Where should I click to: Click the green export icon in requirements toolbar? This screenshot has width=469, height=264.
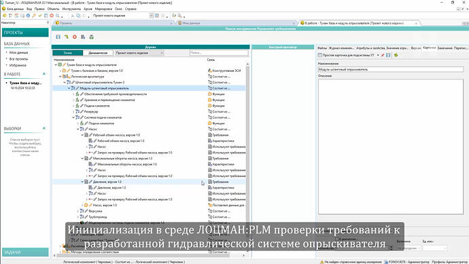coord(91,37)
